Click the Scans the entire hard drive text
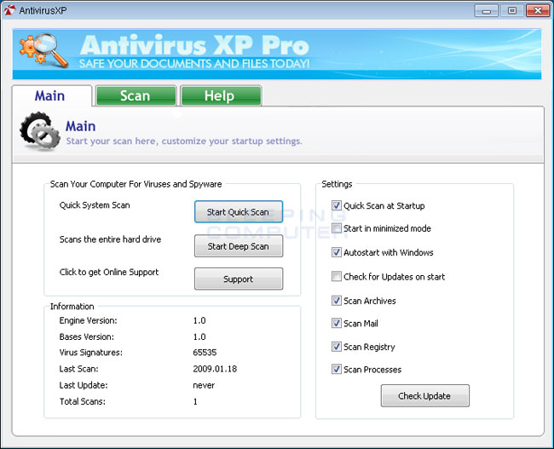Image resolution: width=554 pixels, height=449 pixels. click(x=110, y=239)
